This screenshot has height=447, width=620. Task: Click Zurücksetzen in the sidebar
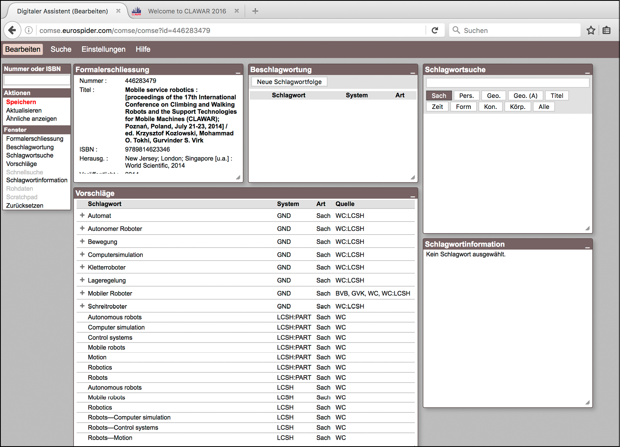tap(24, 206)
